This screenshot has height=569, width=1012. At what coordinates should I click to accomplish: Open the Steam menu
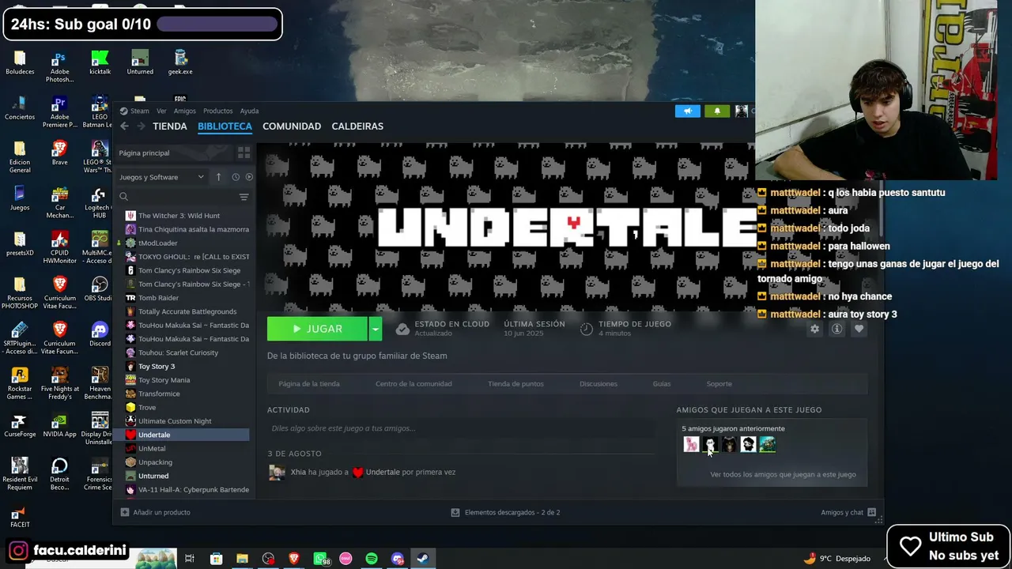click(x=140, y=111)
